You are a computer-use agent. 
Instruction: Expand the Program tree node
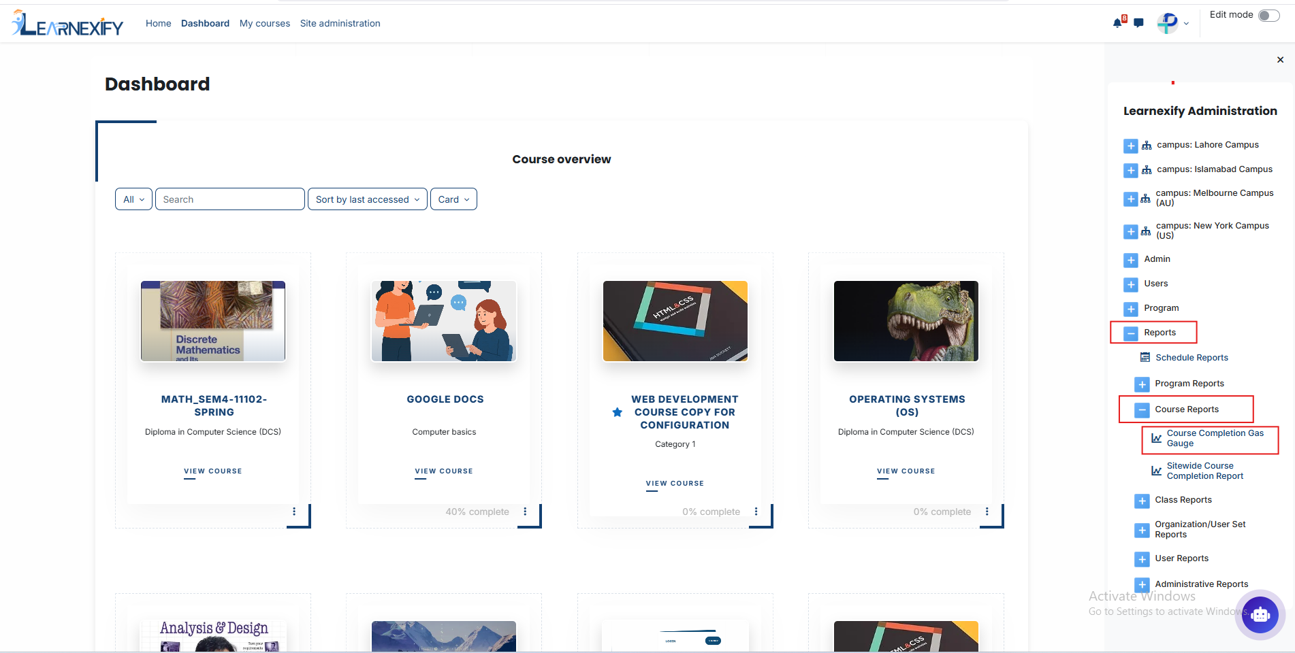click(1131, 309)
